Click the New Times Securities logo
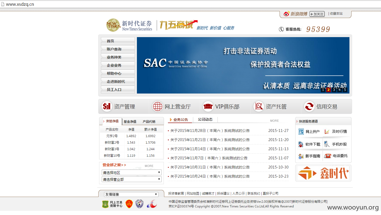Image resolution: width=381 pixels, height=215 pixels. pyautogui.click(x=129, y=25)
